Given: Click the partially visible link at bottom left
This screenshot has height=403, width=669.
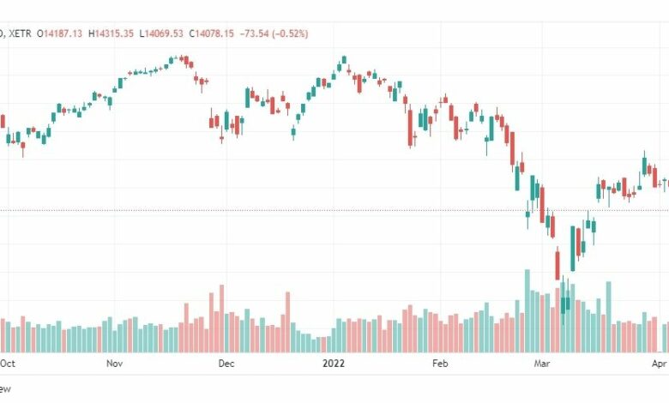Looking at the screenshot, I should pos(5,388).
